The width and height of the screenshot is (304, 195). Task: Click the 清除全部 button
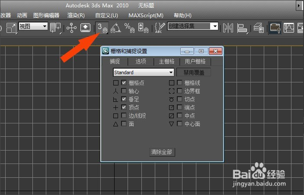(x=162, y=152)
